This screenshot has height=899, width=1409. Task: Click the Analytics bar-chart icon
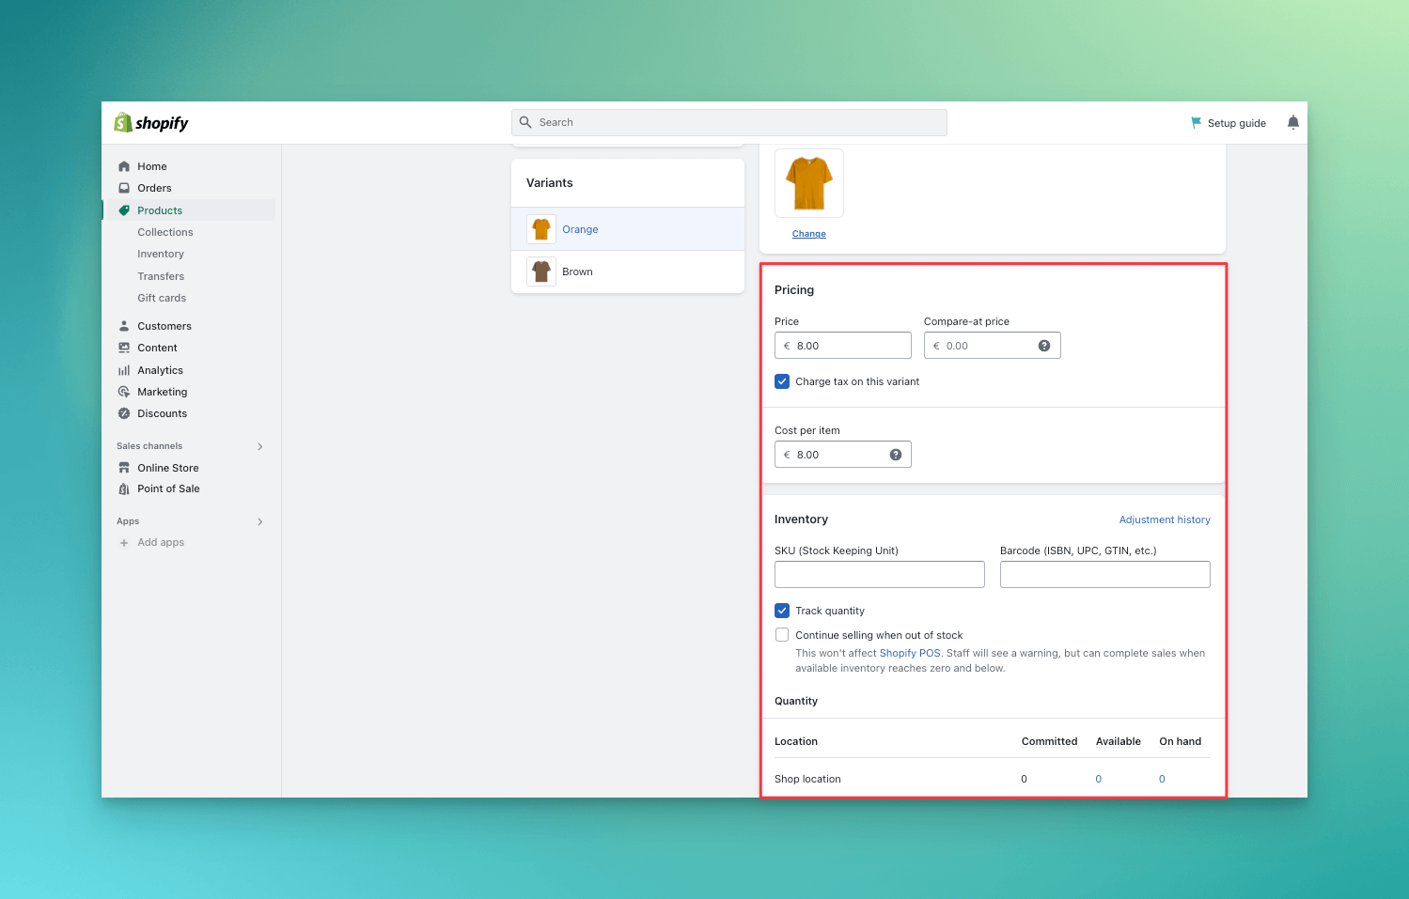tap(124, 369)
